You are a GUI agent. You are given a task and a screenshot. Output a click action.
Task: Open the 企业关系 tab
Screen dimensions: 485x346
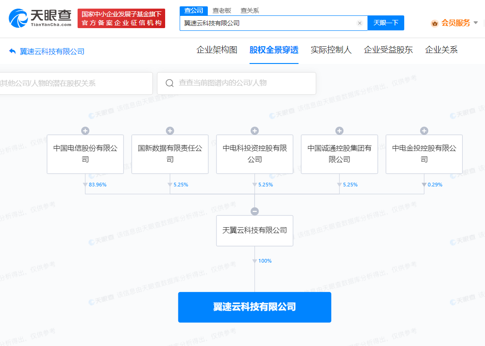[441, 50]
